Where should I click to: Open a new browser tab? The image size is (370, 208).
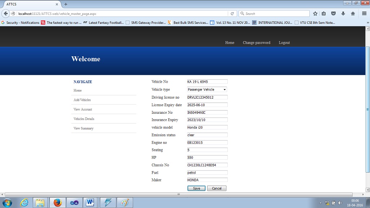coord(66,4)
